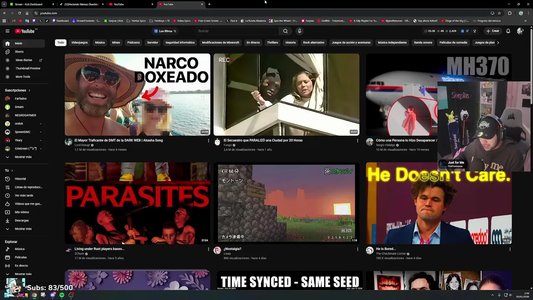Open The Checkmate Corner channel name

(391, 254)
